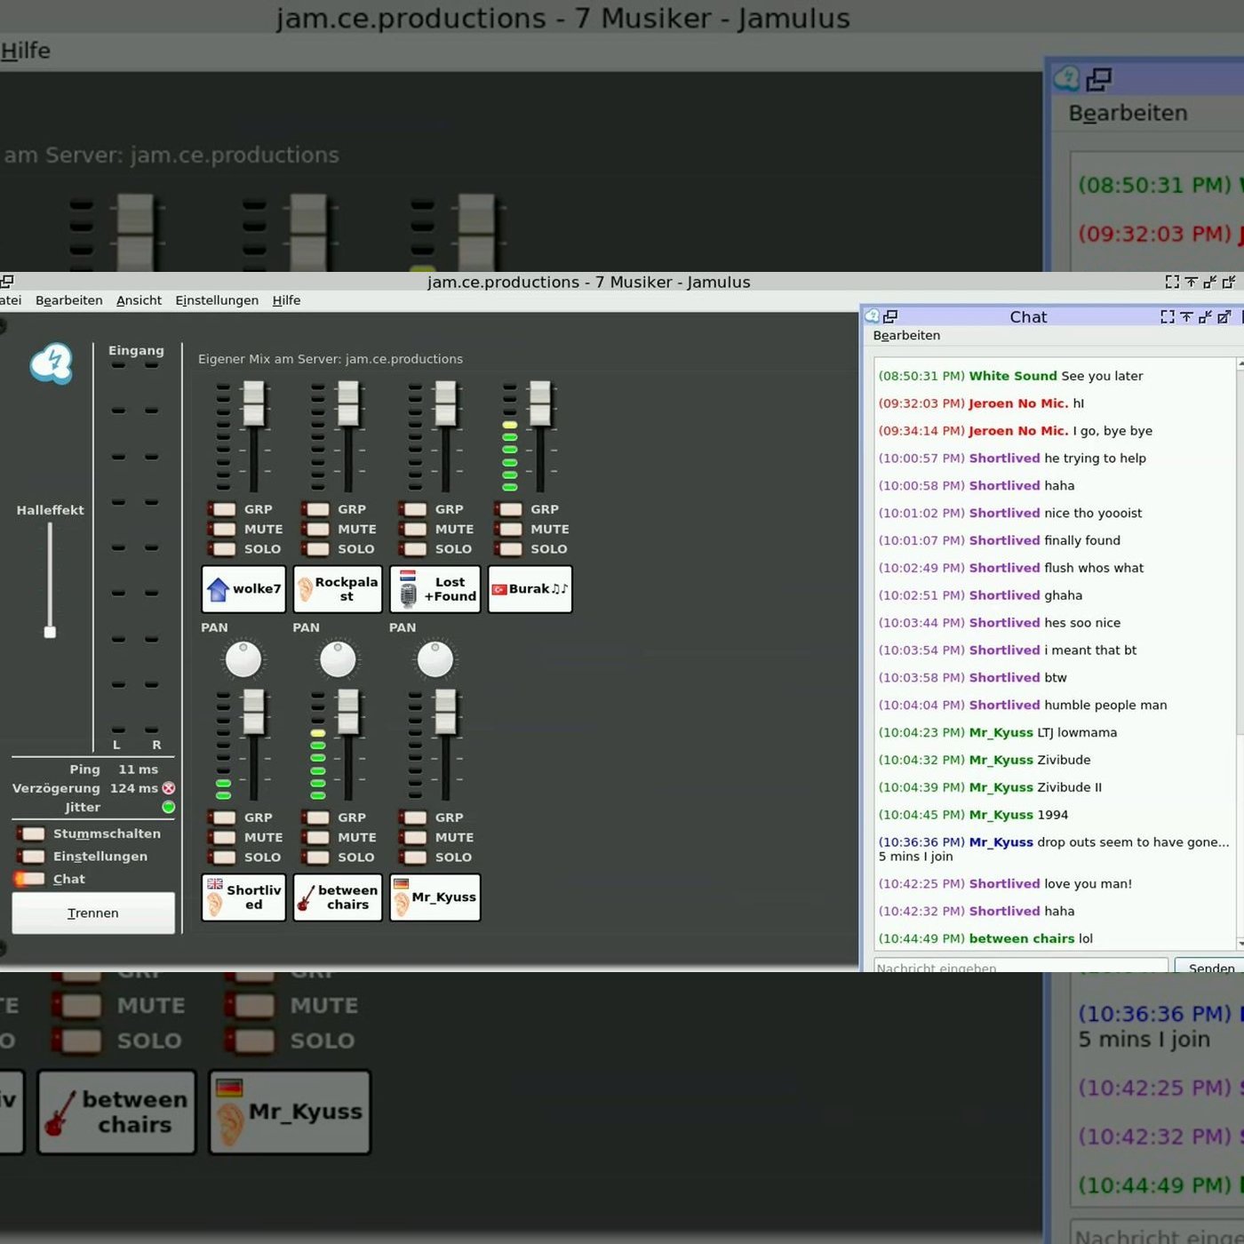The width and height of the screenshot is (1244, 1244).
Task: Click the Burak name tag
Action: pos(530,589)
